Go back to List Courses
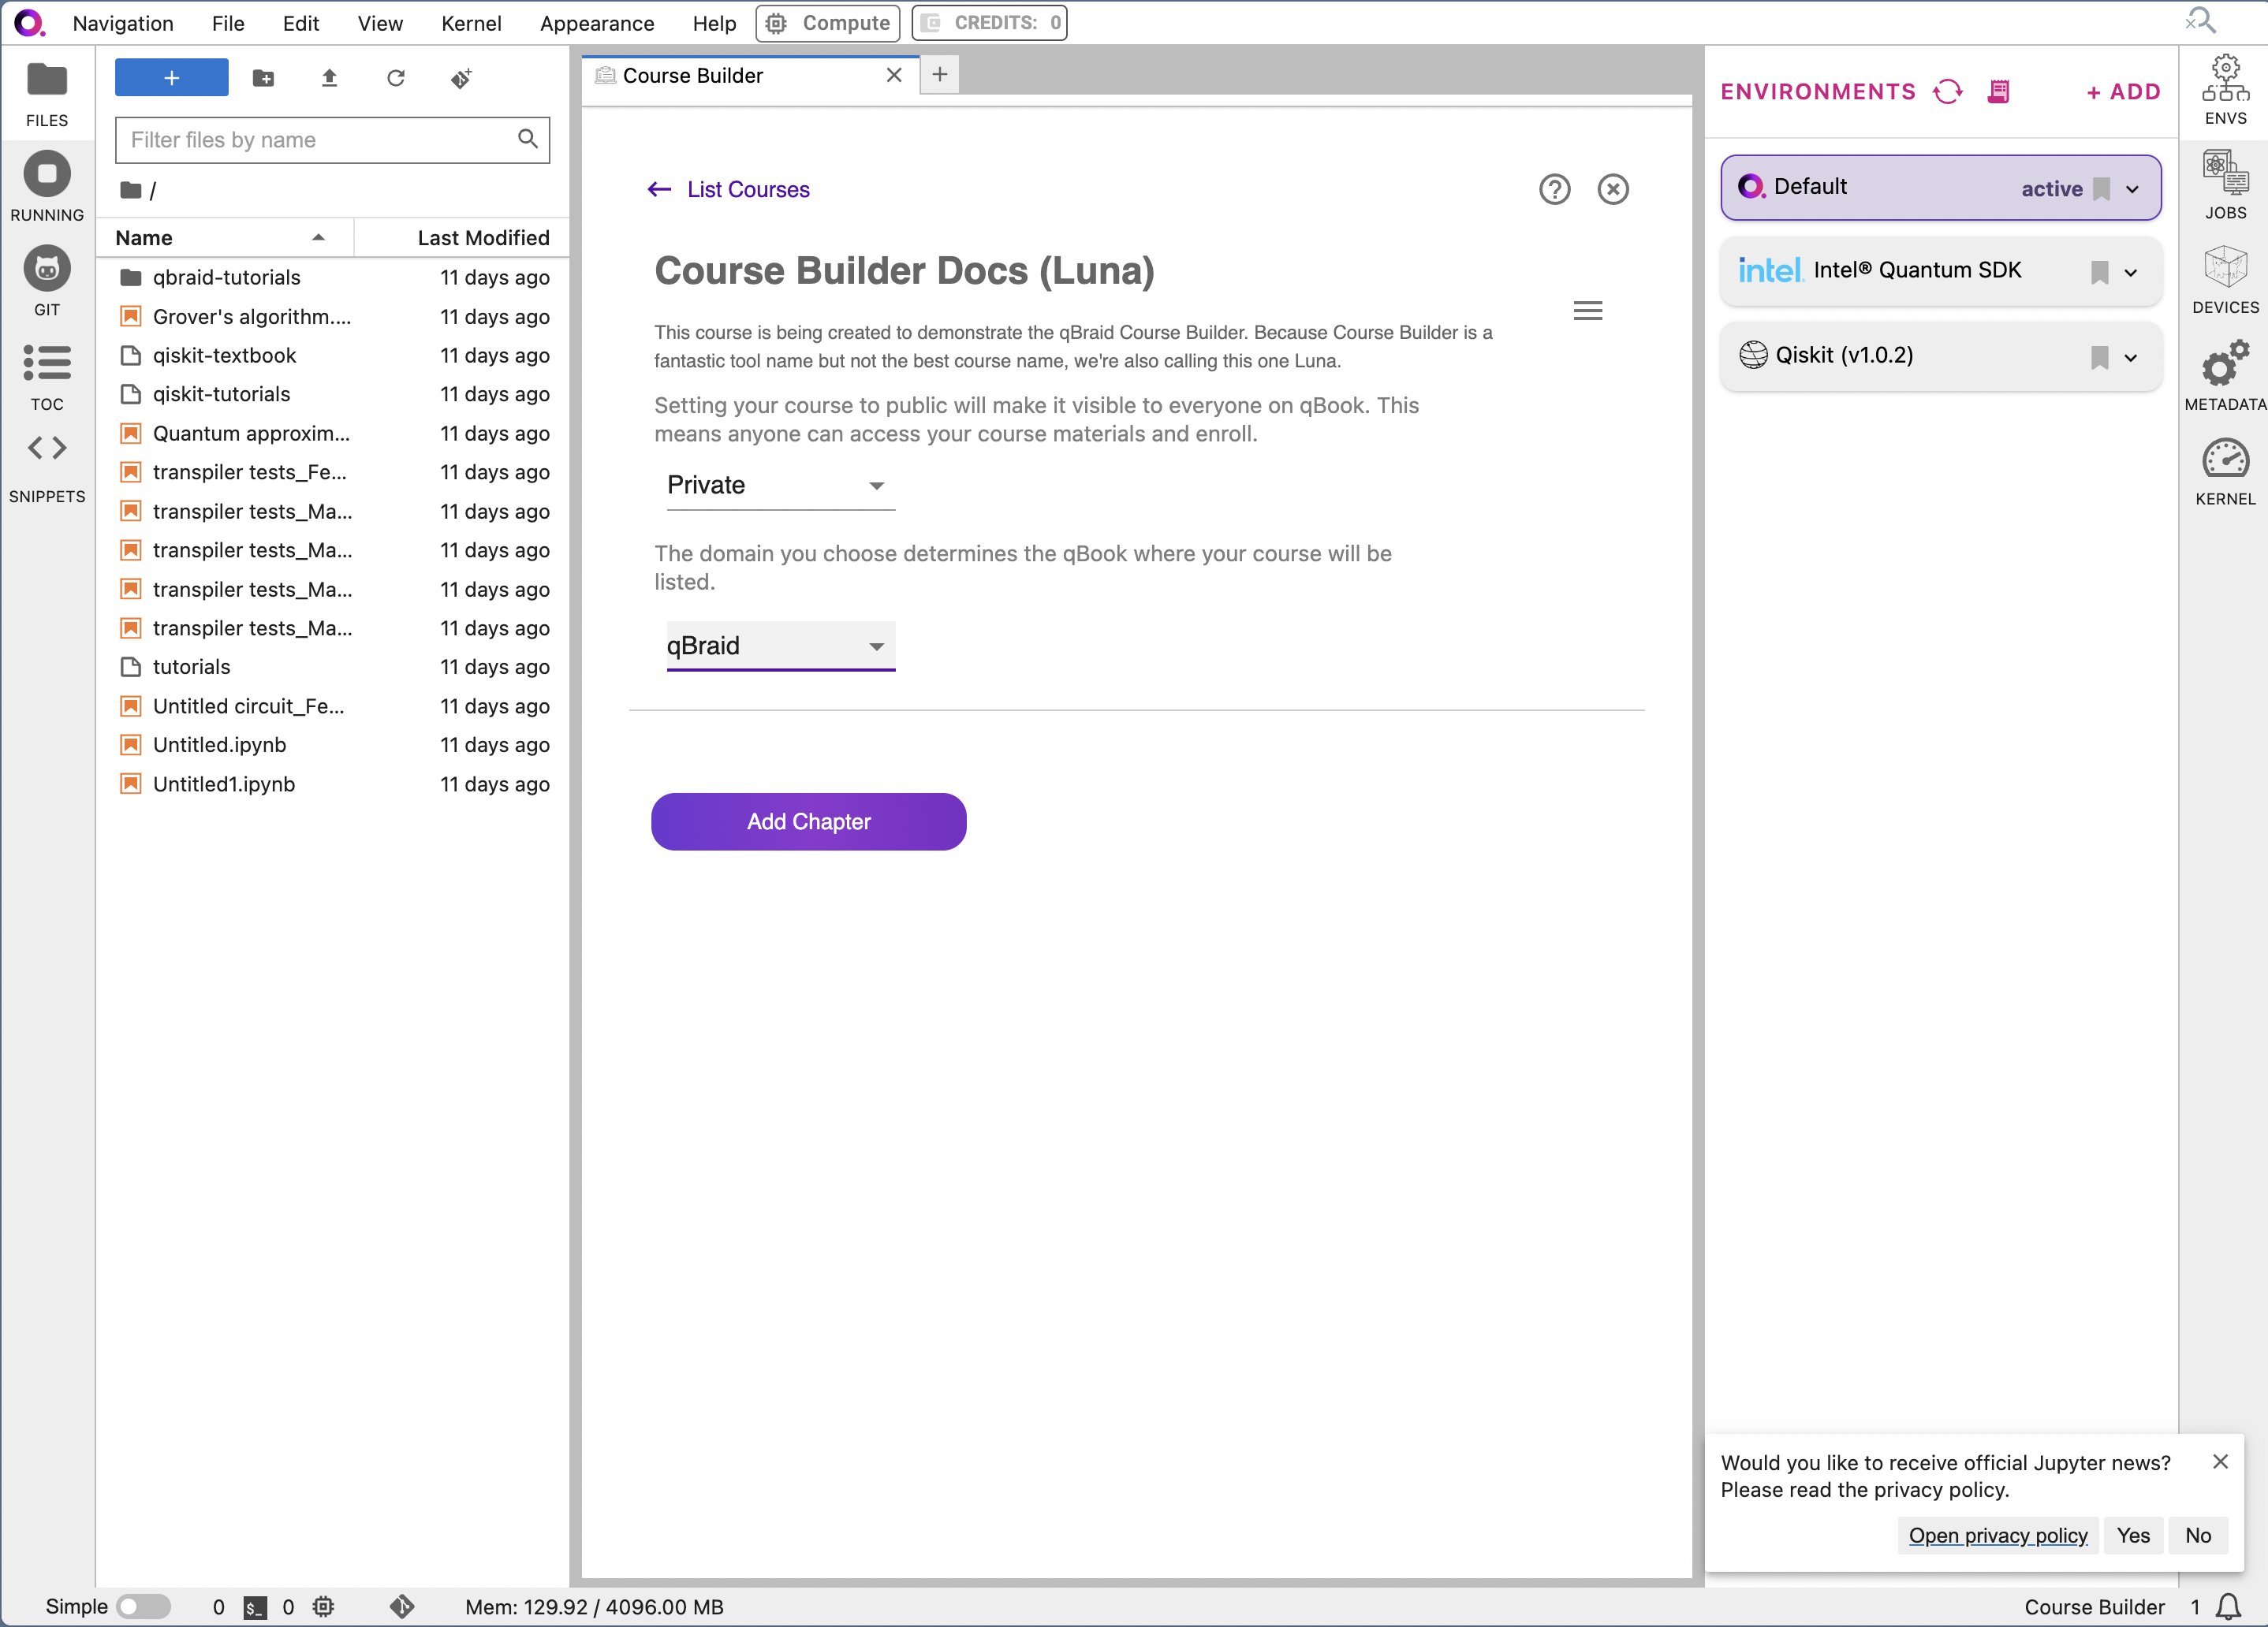The height and width of the screenshot is (1627, 2268). click(728, 190)
